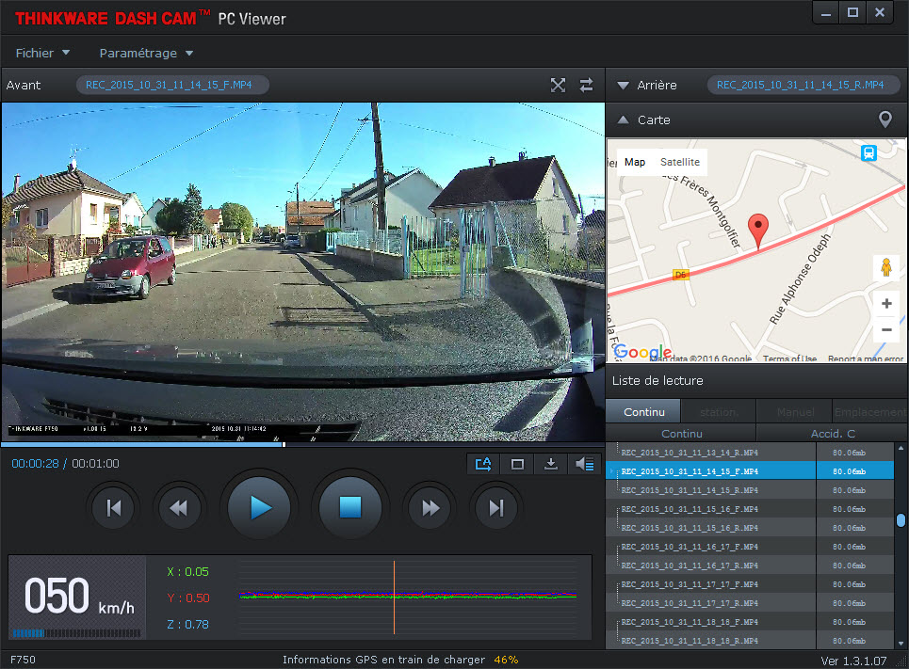The height and width of the screenshot is (669, 909).
Task: Zoom in on the map
Action: tap(886, 304)
